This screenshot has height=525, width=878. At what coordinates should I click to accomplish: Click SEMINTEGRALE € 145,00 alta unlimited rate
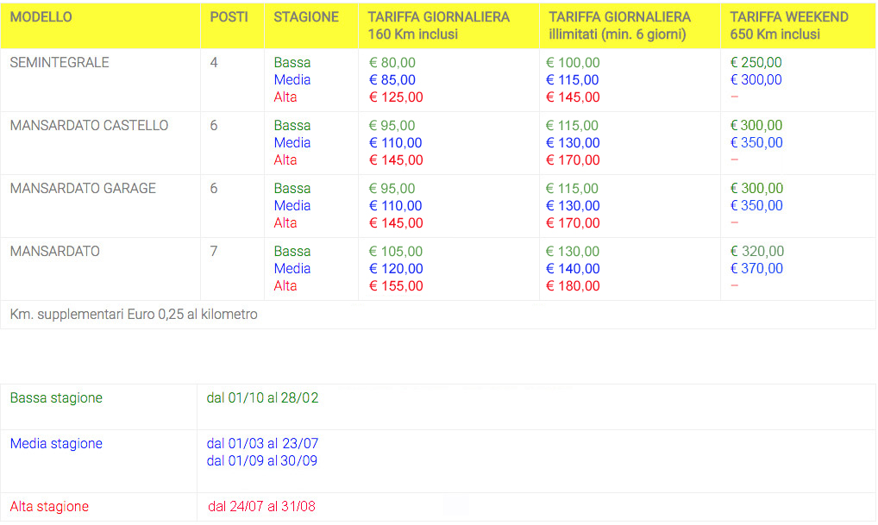pos(573,97)
